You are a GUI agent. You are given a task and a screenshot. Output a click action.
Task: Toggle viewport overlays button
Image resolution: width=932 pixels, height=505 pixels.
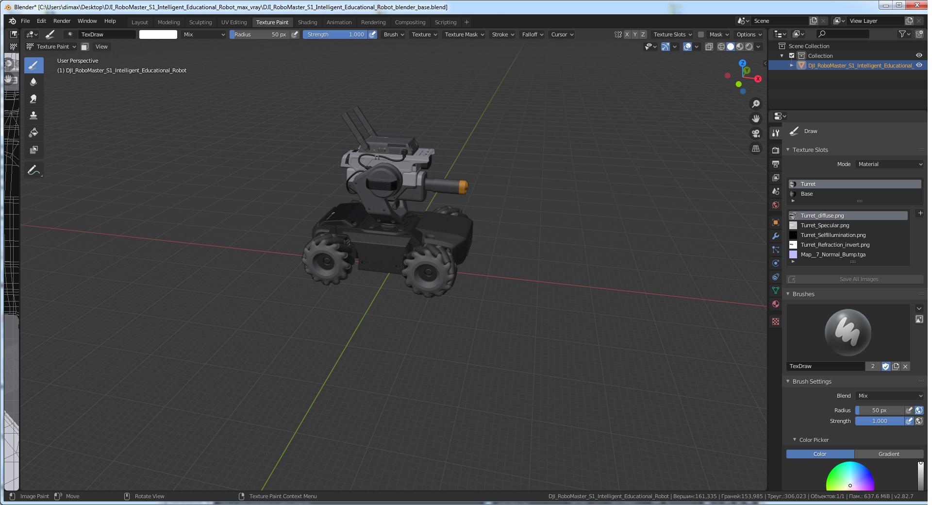tap(687, 47)
